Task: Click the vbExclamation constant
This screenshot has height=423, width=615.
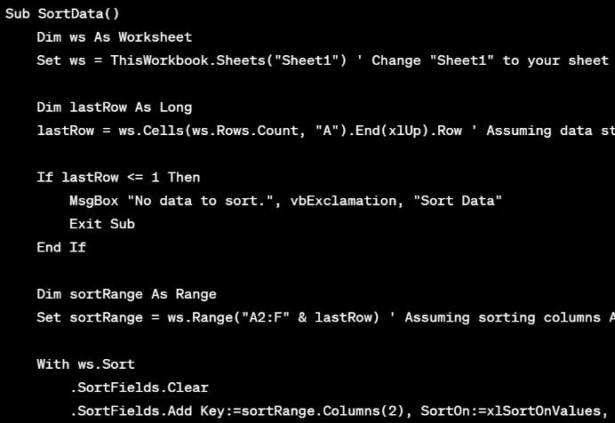Action: (343, 201)
